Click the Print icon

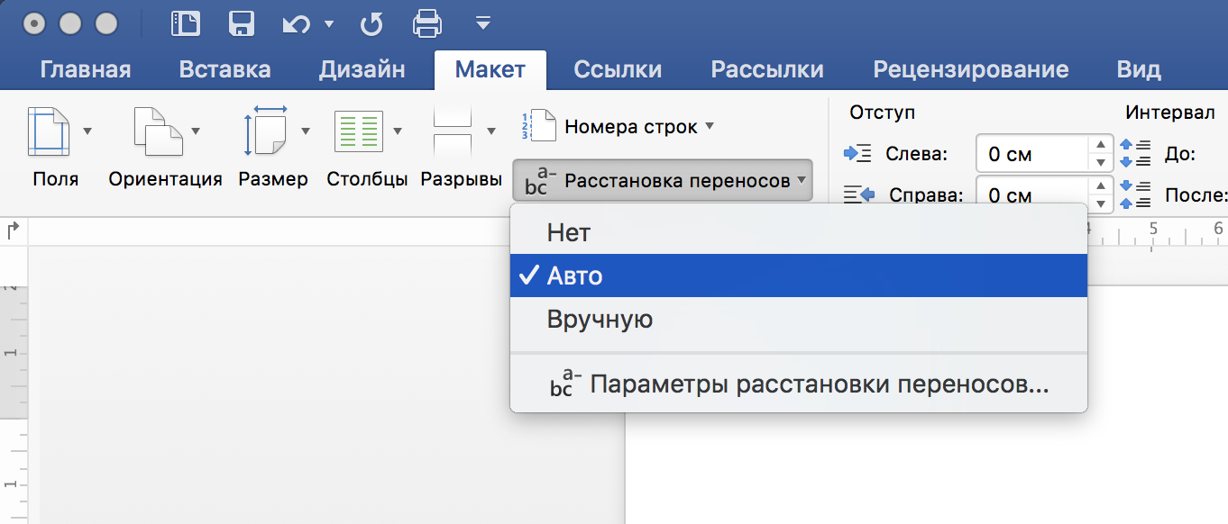tap(427, 23)
